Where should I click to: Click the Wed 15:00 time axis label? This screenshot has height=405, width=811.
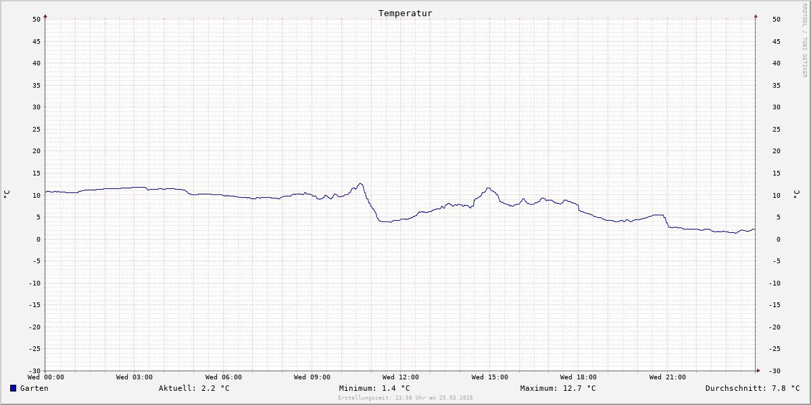[x=490, y=377]
